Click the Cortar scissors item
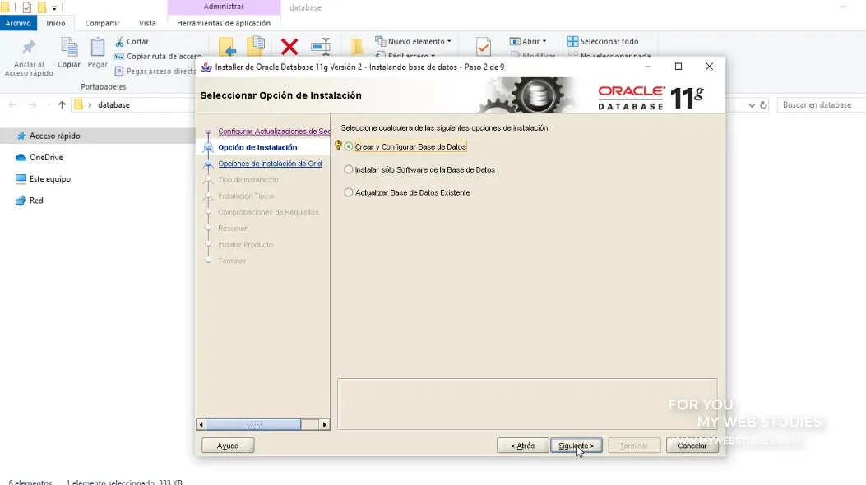 pyautogui.click(x=132, y=41)
